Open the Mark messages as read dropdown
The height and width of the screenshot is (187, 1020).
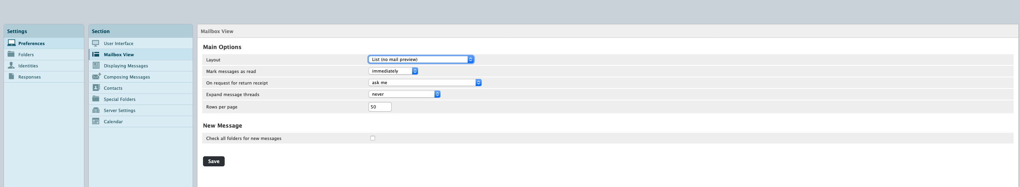coord(393,71)
